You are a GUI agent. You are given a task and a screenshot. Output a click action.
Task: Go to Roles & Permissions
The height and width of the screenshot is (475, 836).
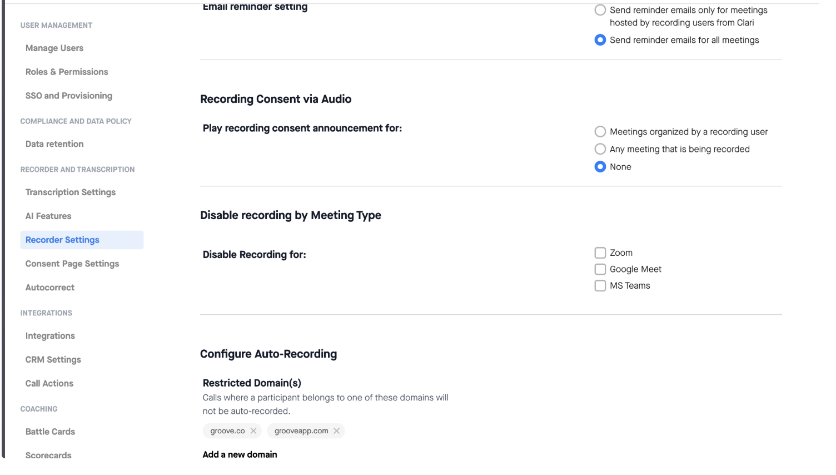point(67,72)
